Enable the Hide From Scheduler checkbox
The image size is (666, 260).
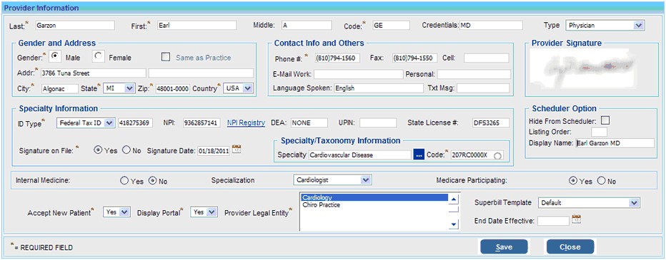coord(605,120)
